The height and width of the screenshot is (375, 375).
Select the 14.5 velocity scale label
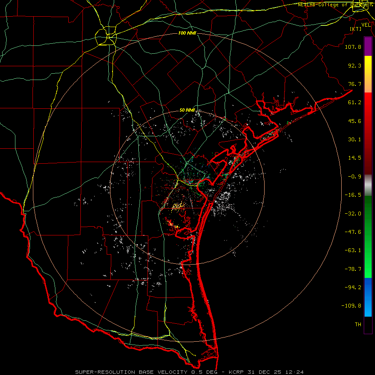(355, 158)
